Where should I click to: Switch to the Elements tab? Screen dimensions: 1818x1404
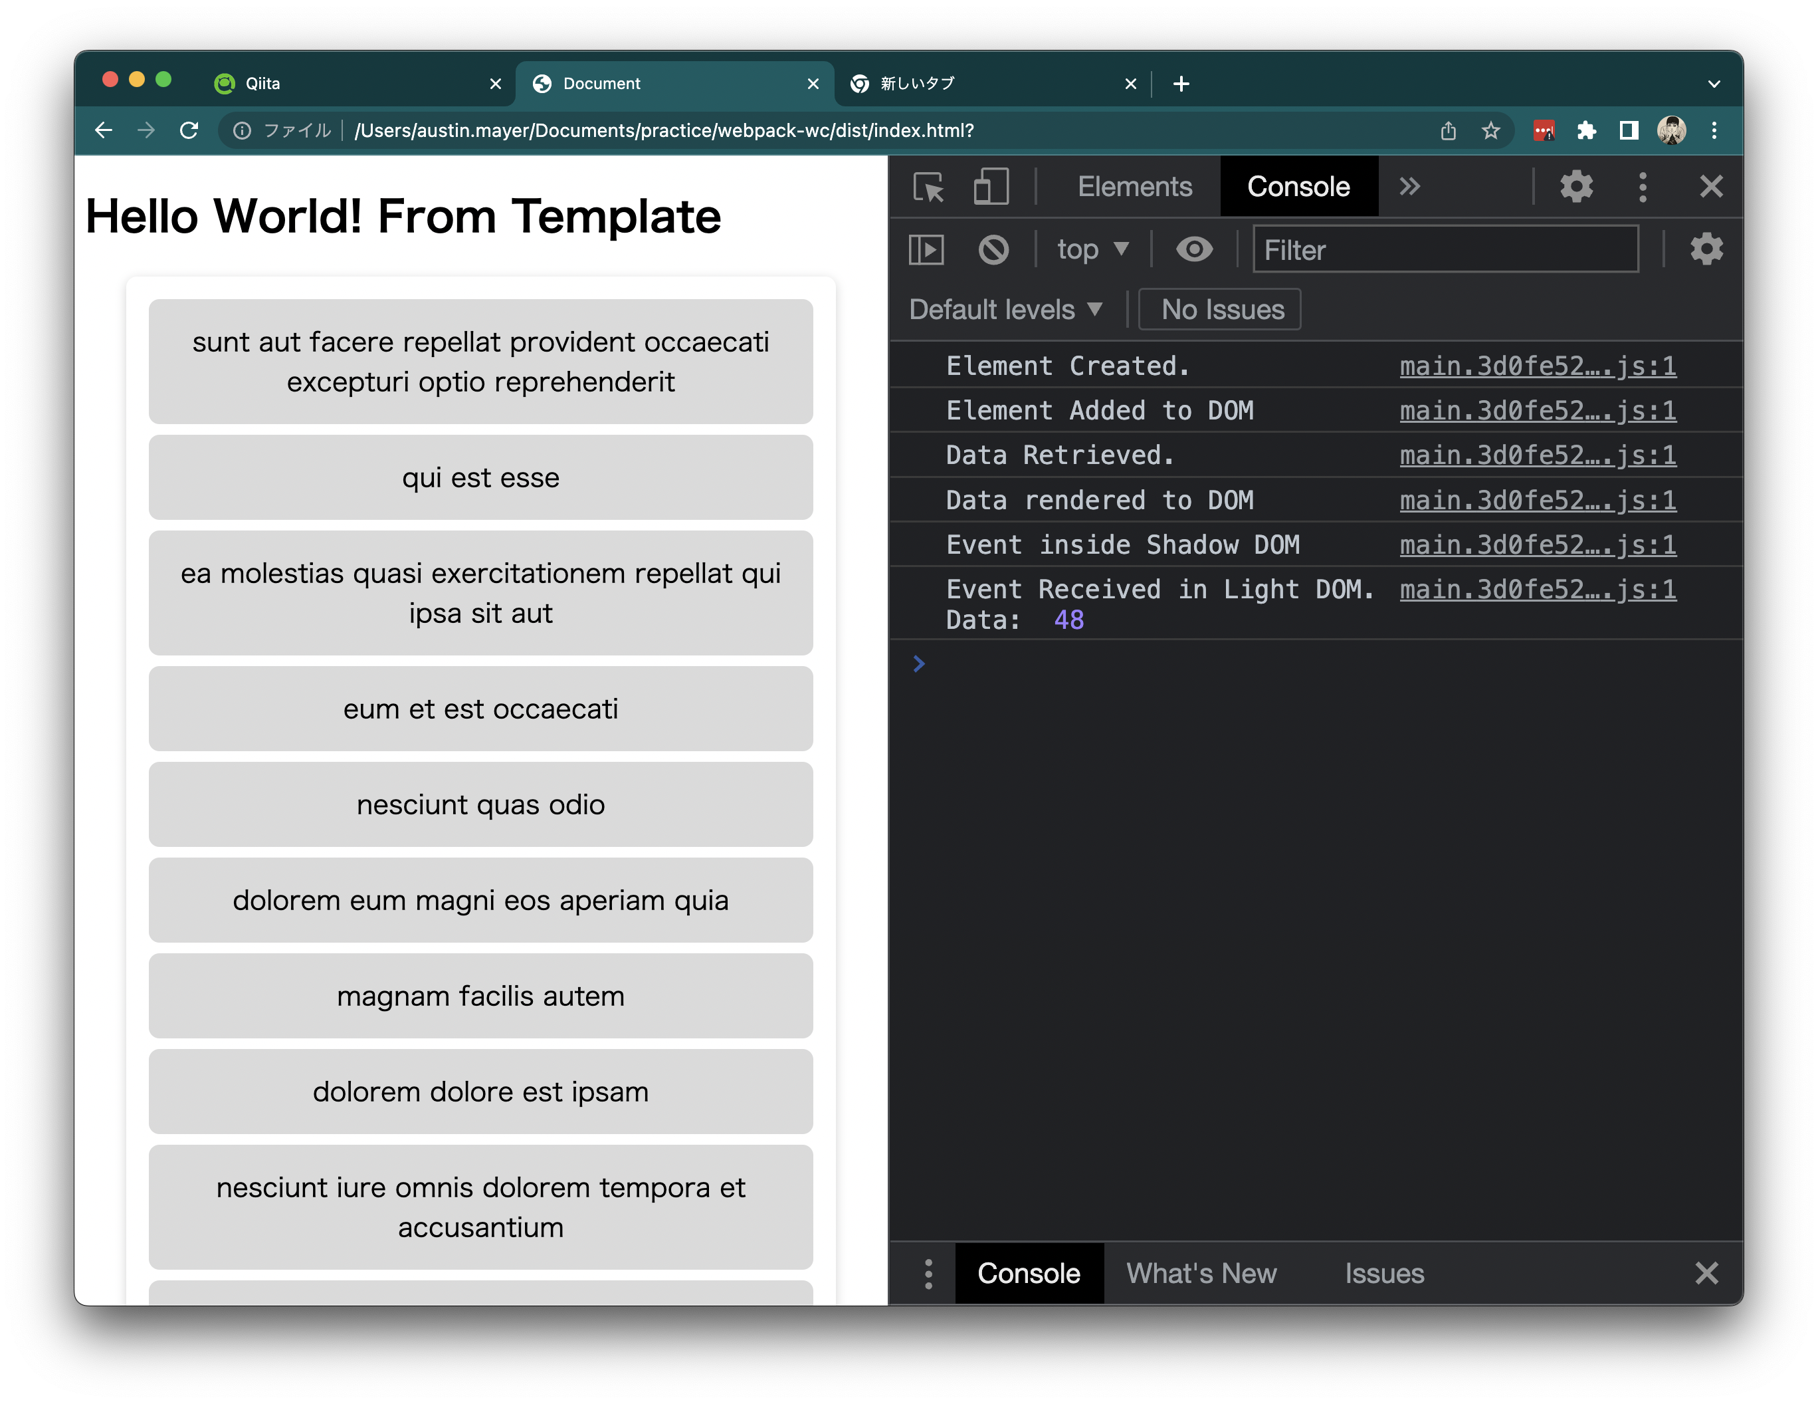tap(1134, 187)
